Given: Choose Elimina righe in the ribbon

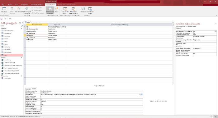Looking at the screenshot, I should pyautogui.click(x=36, y=10).
